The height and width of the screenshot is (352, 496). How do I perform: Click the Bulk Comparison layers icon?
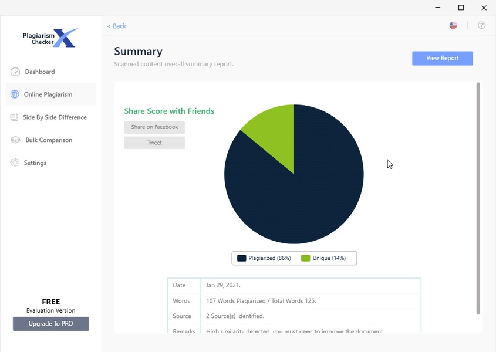click(x=15, y=140)
